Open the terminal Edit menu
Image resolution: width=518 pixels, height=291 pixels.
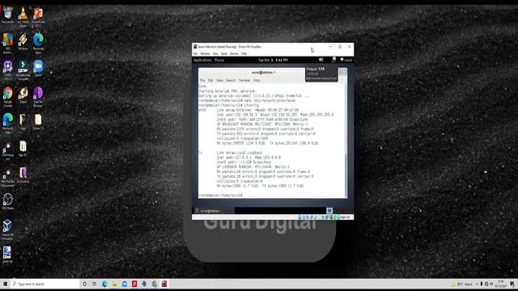click(x=210, y=80)
